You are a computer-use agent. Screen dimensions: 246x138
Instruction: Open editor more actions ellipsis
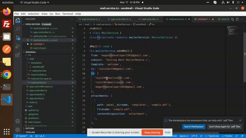coord(242,19)
